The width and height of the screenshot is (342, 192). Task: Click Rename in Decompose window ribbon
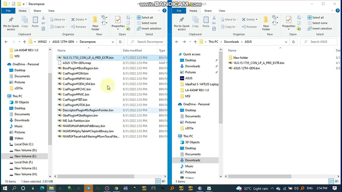click(79, 27)
